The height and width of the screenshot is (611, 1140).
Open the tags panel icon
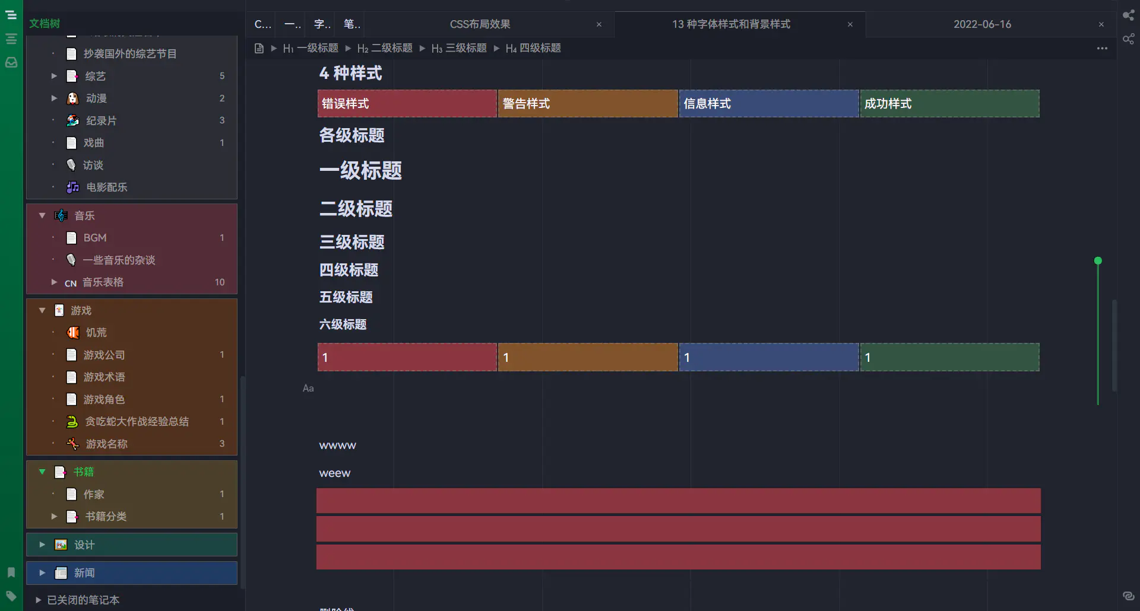11,596
